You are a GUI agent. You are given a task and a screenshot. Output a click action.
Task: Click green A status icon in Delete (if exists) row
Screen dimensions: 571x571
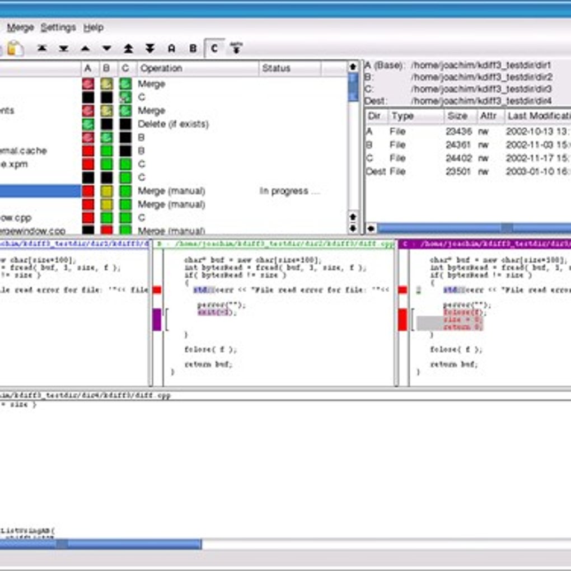tap(88, 124)
